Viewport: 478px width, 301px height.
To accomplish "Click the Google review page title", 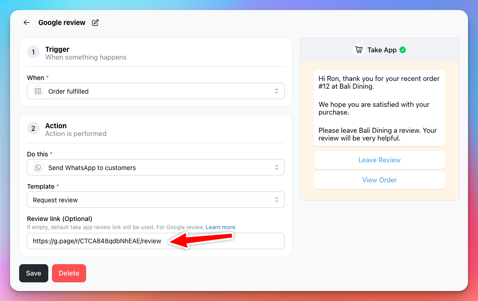I will coord(62,22).
